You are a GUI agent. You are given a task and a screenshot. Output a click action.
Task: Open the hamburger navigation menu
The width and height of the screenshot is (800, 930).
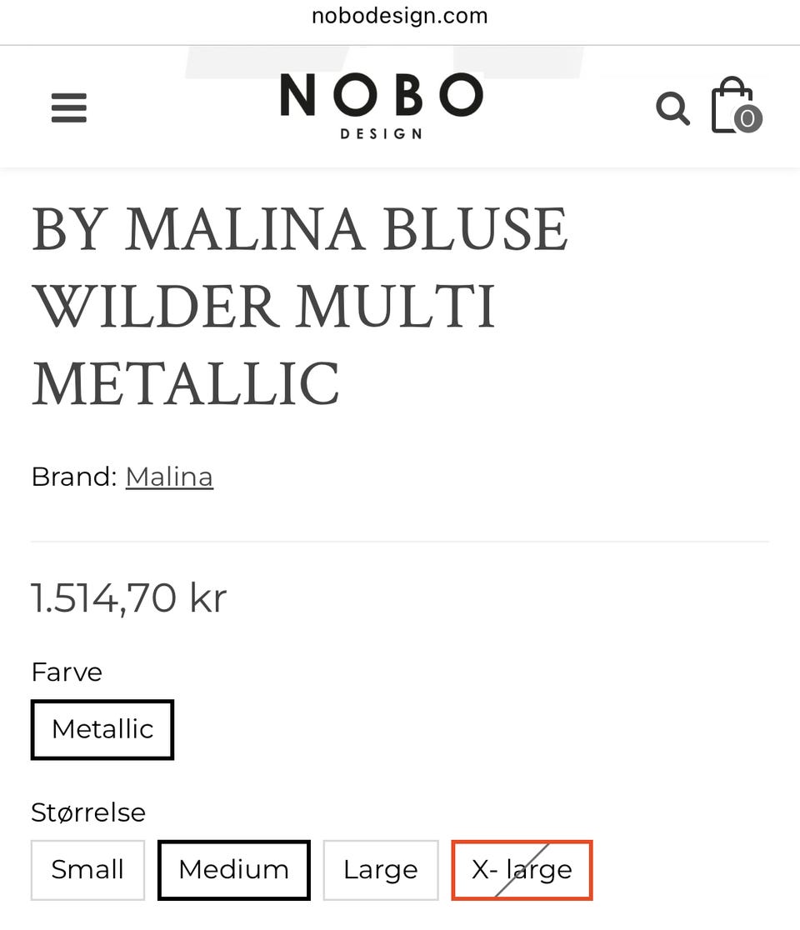[69, 107]
